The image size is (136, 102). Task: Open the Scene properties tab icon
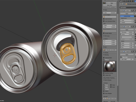pos(128,1)
